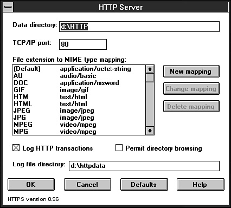Screen dimensions: 231x208
Task: Select the JPEG image/jpeg mapping row
Action: (x=79, y=110)
